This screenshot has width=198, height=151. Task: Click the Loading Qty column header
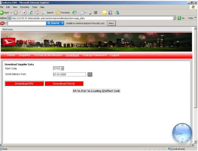99,91
